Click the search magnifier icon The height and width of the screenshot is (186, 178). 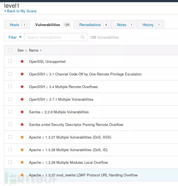[x=83, y=37]
